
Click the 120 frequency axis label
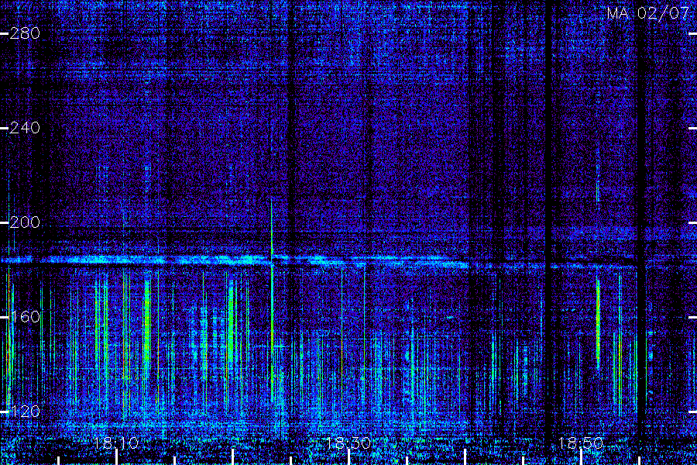click(25, 412)
